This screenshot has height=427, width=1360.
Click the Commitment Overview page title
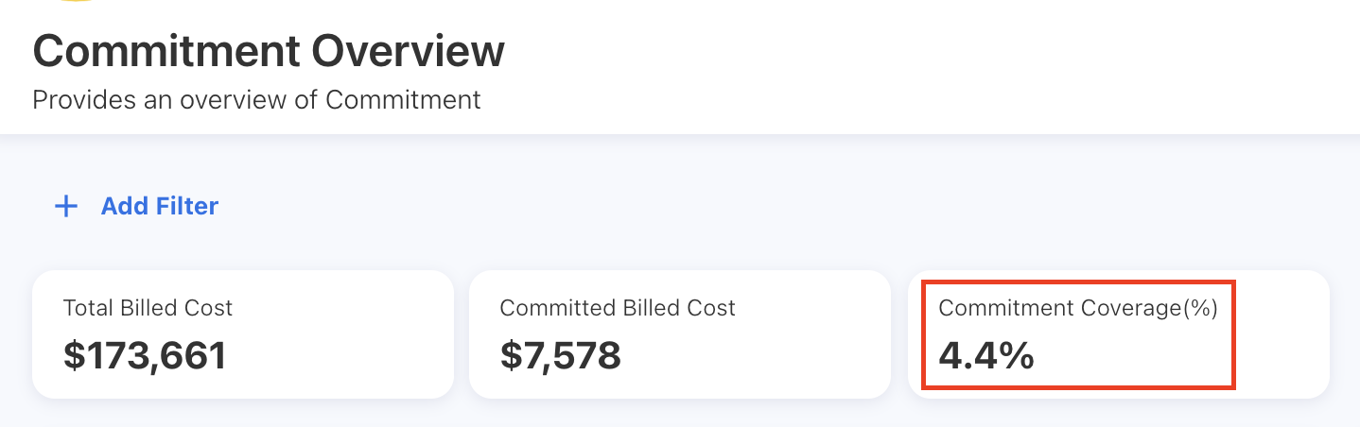(x=269, y=51)
